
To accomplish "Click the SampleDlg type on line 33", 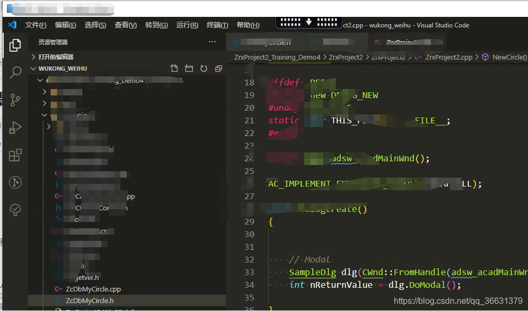I will [313, 273].
